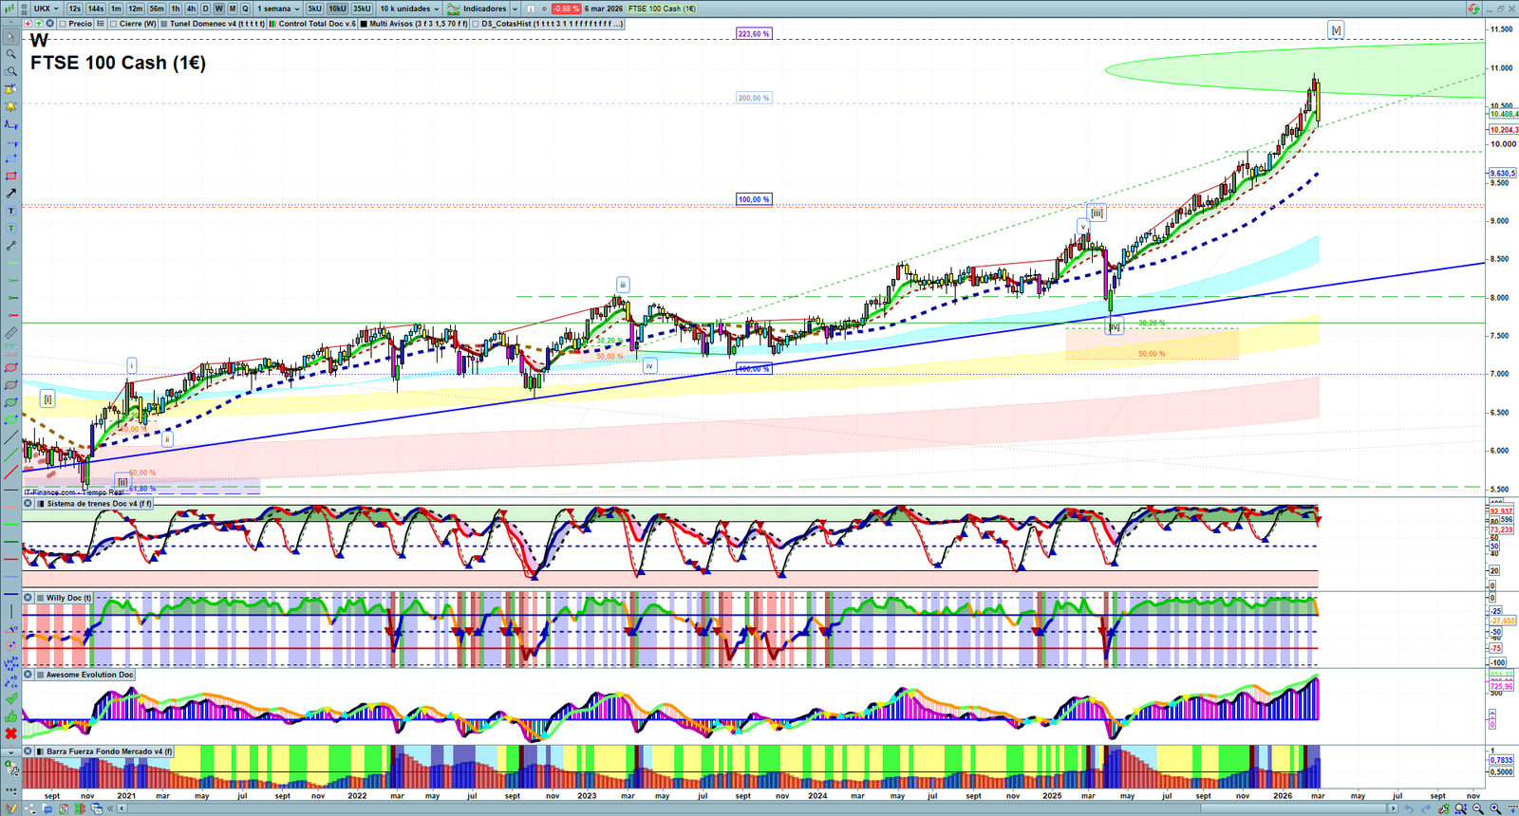Choose the red ellipse drawing tool
1519x816 pixels.
[x=10, y=368]
